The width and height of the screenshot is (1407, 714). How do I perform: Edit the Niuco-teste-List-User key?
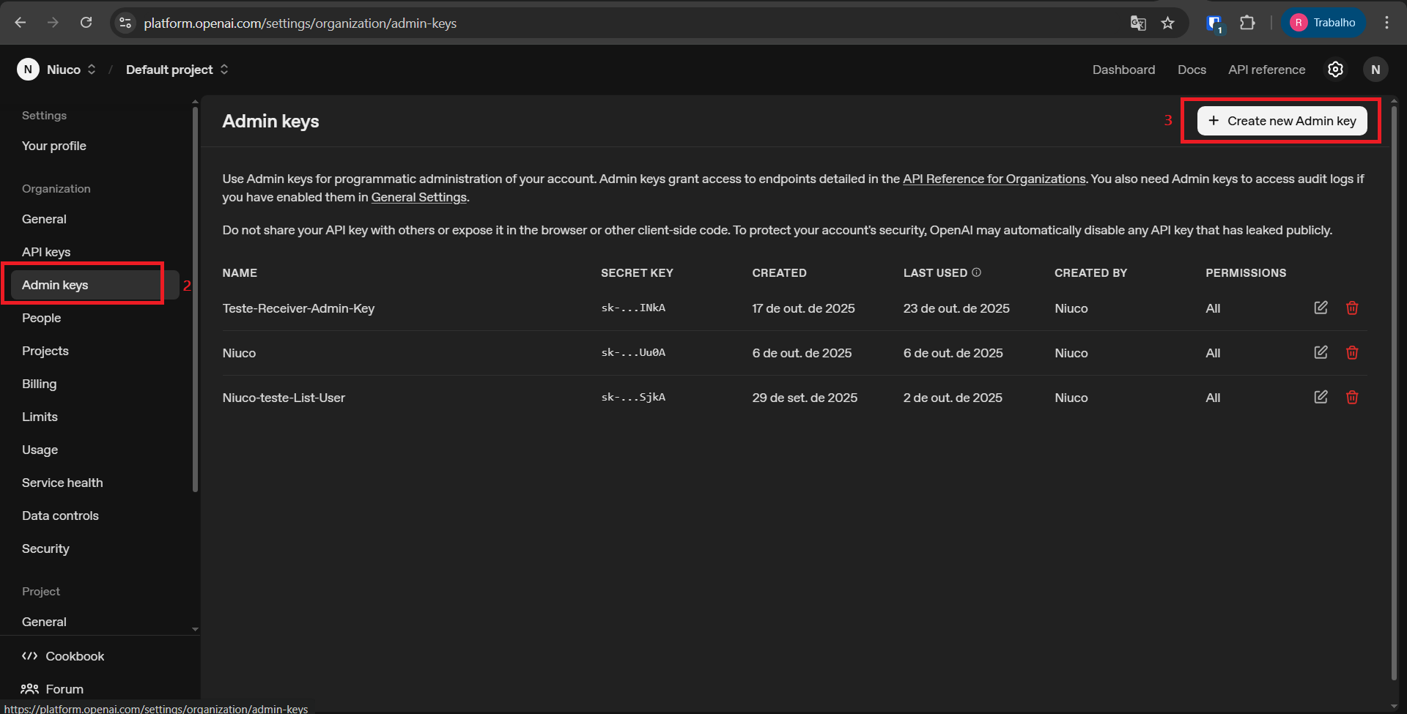click(x=1321, y=397)
